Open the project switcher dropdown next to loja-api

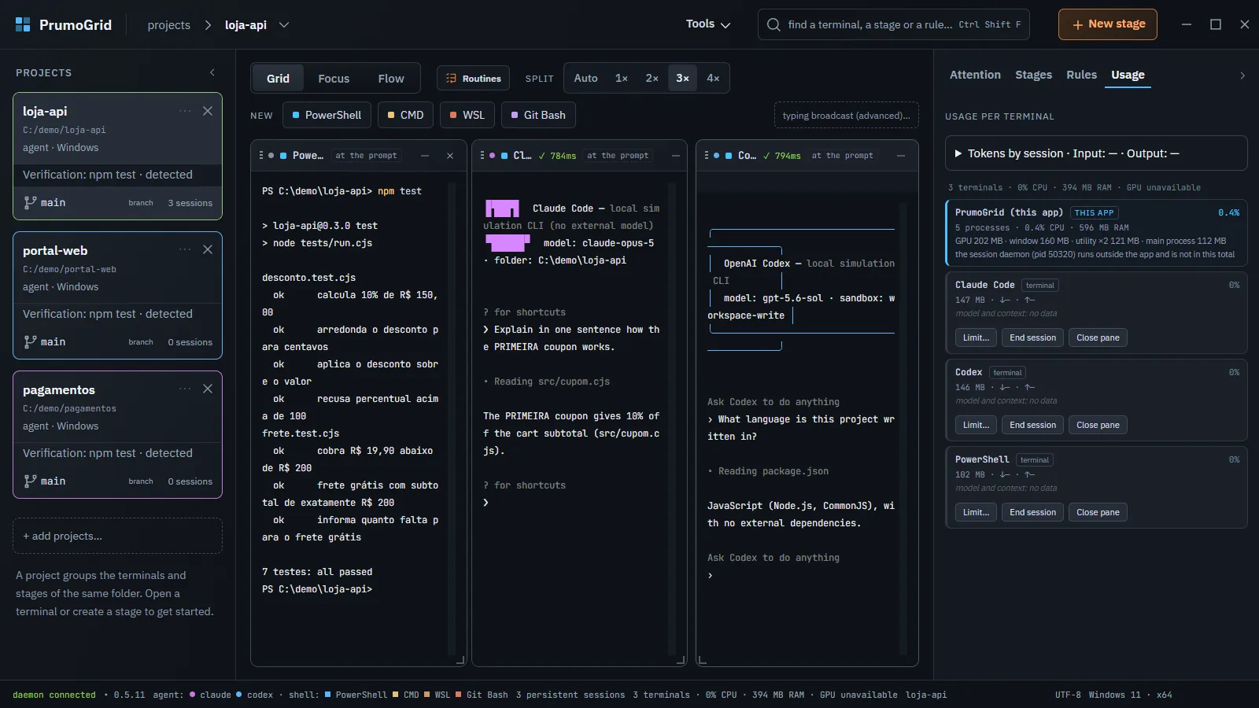click(284, 25)
